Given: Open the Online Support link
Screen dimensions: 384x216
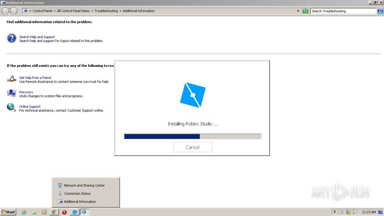Looking at the screenshot, I should [30, 106].
